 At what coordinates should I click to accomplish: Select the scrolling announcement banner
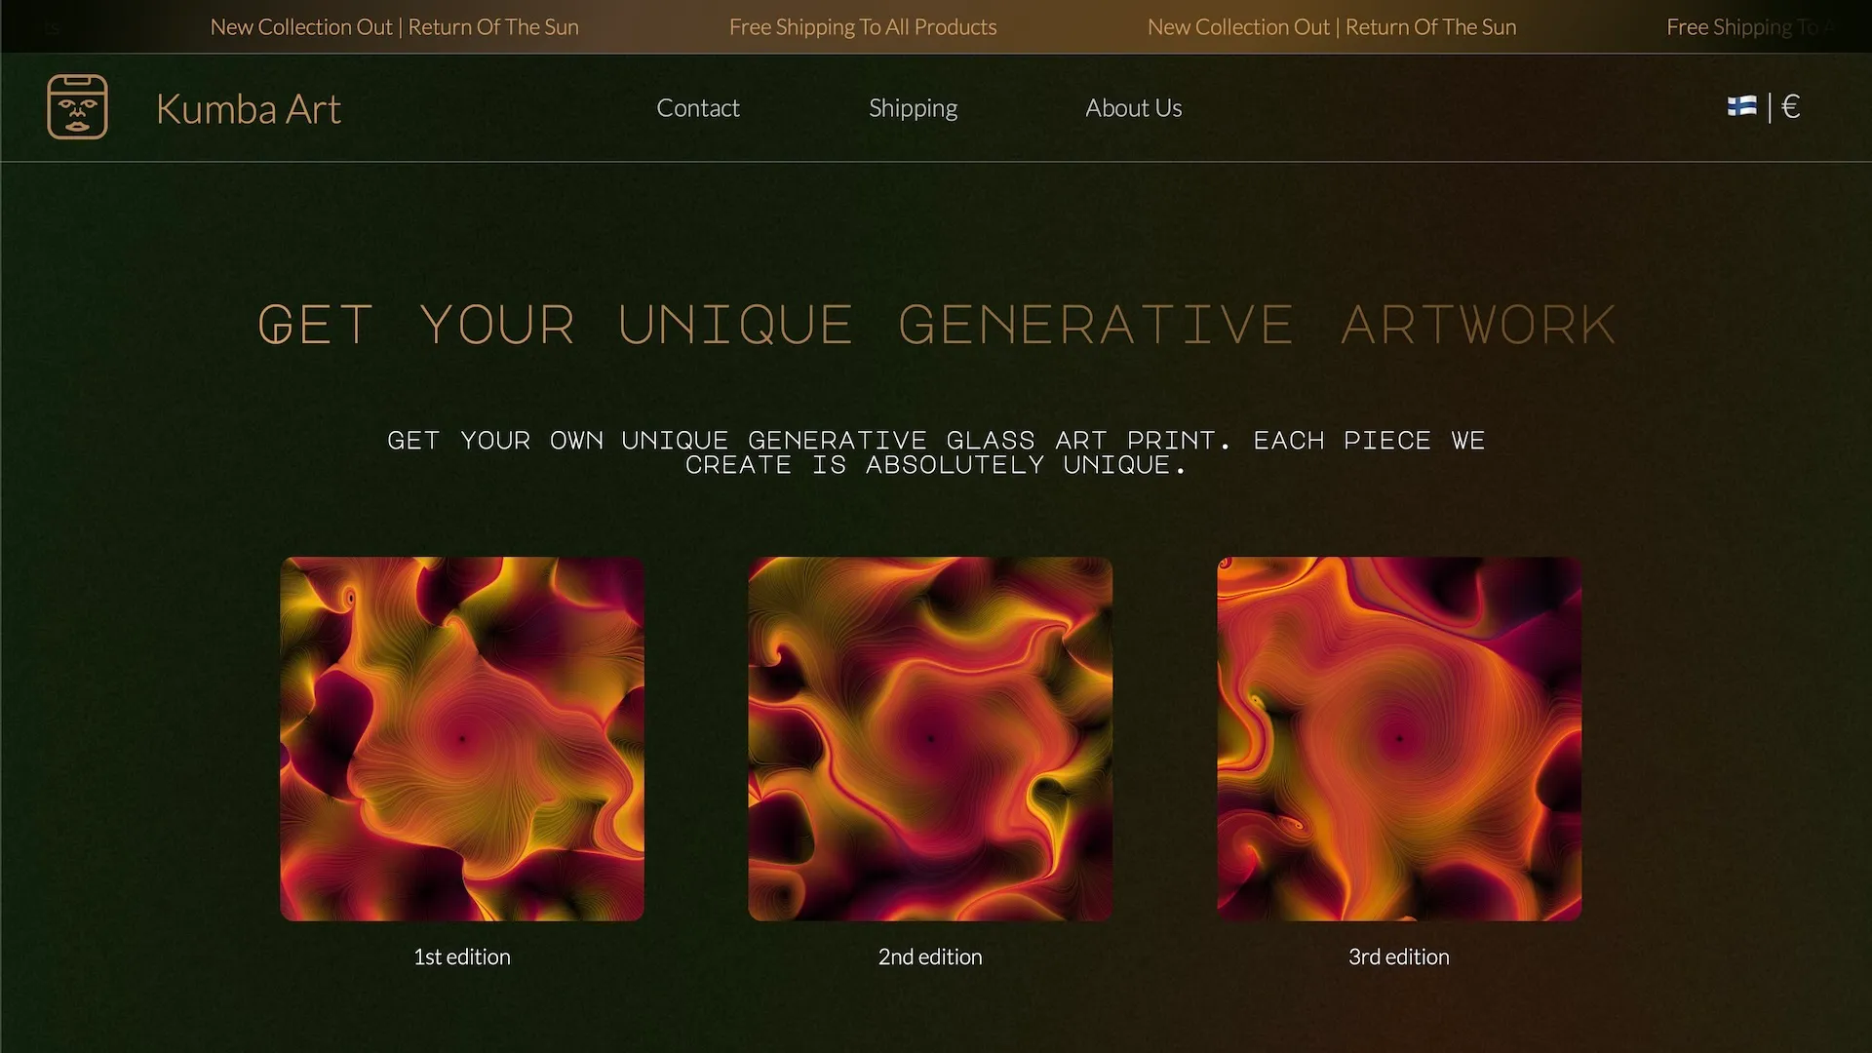point(936,25)
